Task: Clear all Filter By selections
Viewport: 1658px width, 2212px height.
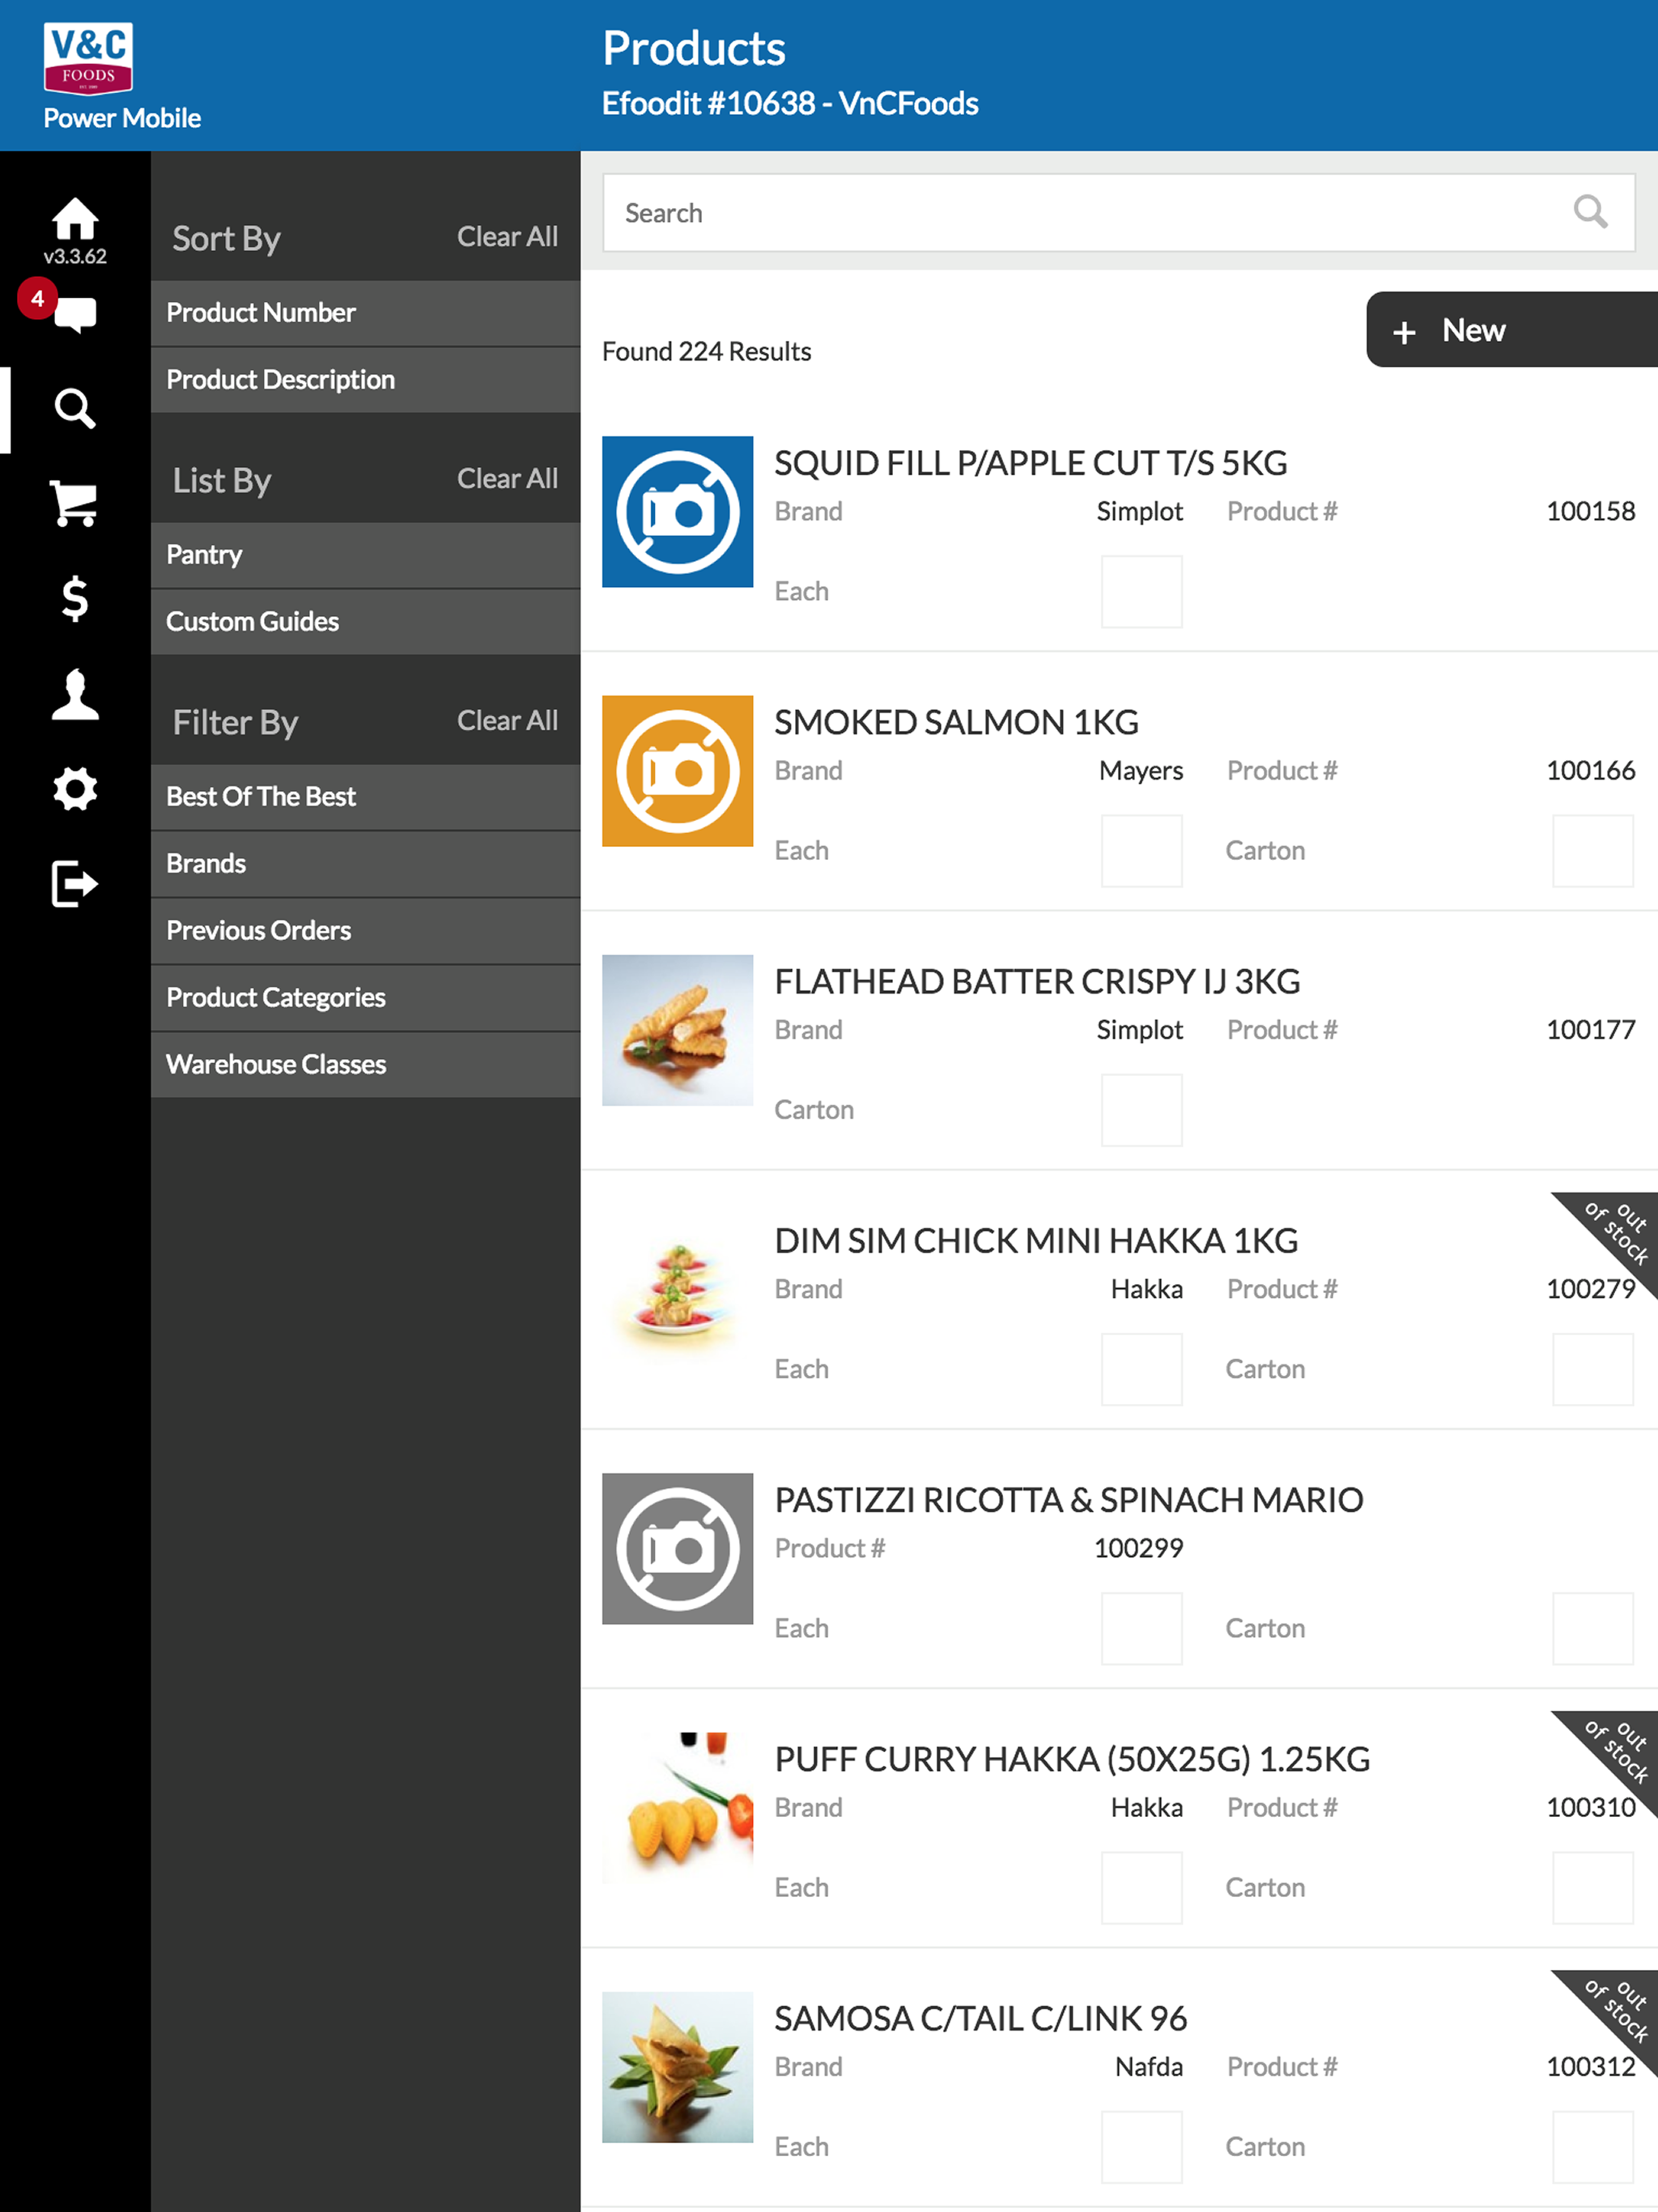Action: tap(507, 720)
